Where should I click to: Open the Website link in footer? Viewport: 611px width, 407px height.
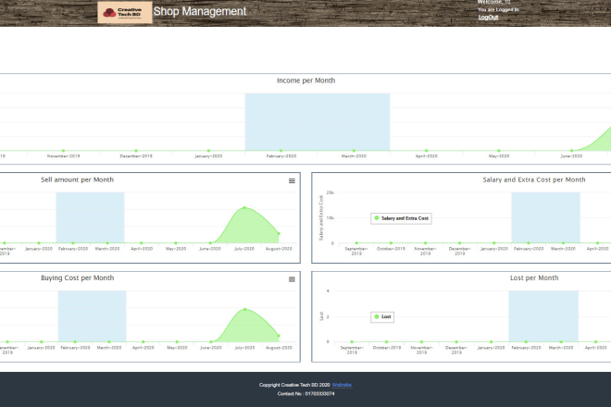click(342, 385)
